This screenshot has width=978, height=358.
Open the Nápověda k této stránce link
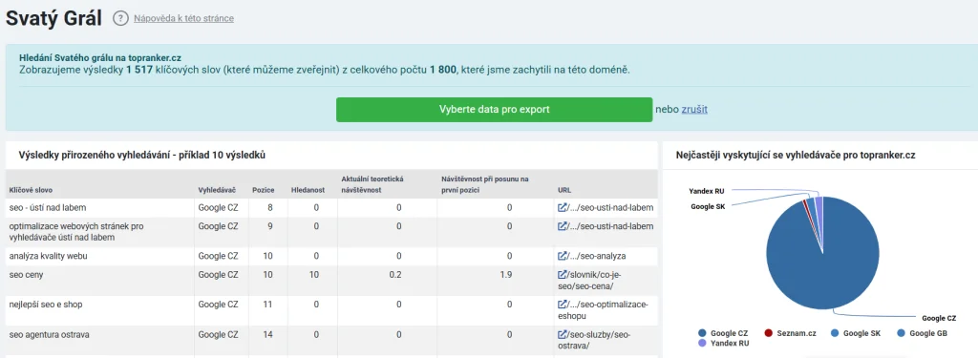click(x=184, y=19)
